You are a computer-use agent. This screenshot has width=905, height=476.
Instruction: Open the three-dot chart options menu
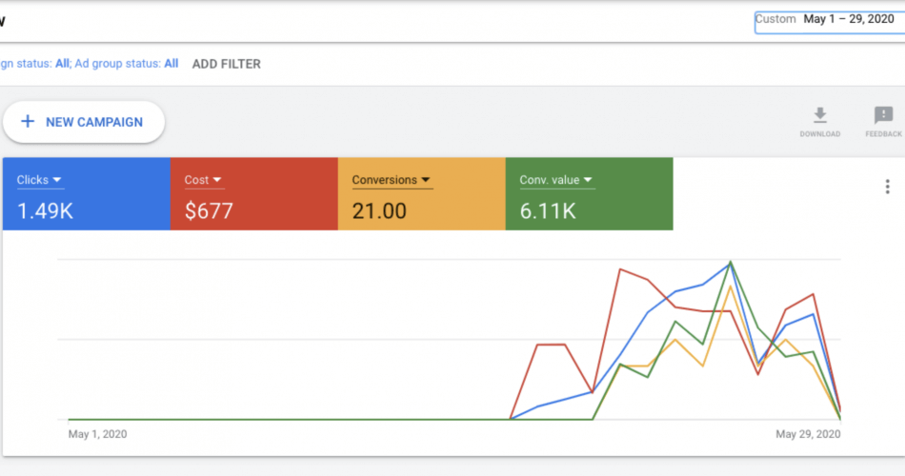pos(887,187)
